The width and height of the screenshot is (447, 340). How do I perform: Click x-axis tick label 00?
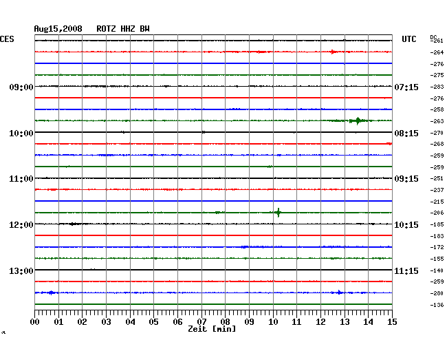[x=35, y=322]
